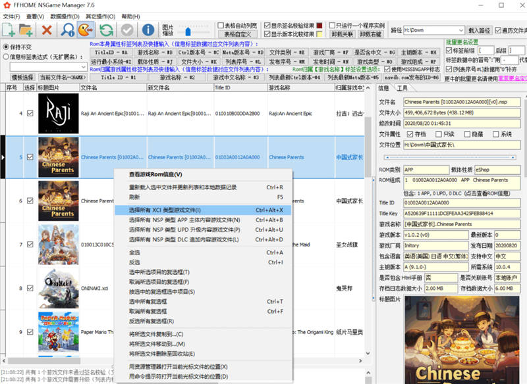Click Title ID column header
527x384 pixels.
click(240, 87)
